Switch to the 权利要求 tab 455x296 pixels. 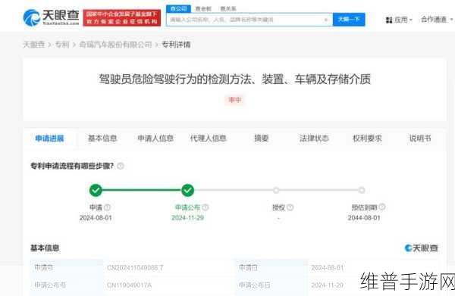[367, 139]
